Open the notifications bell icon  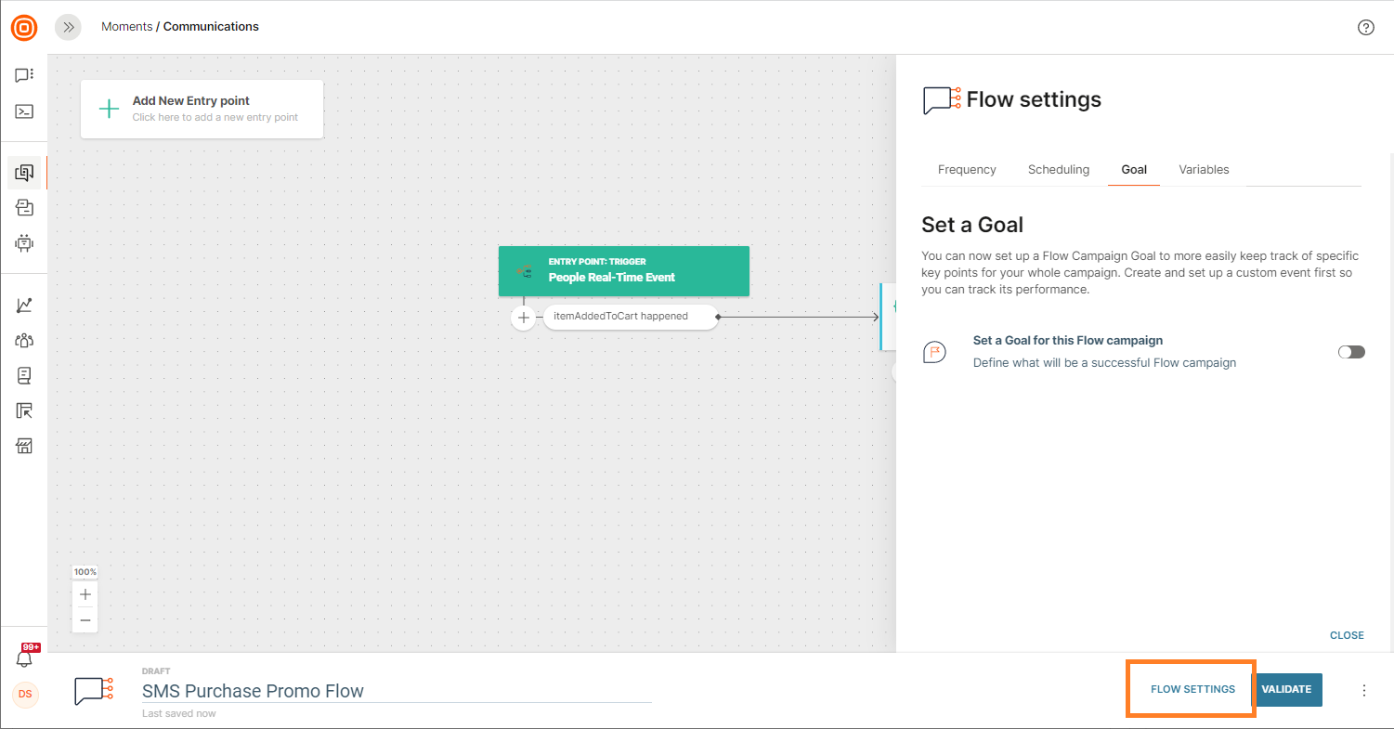[24, 658]
